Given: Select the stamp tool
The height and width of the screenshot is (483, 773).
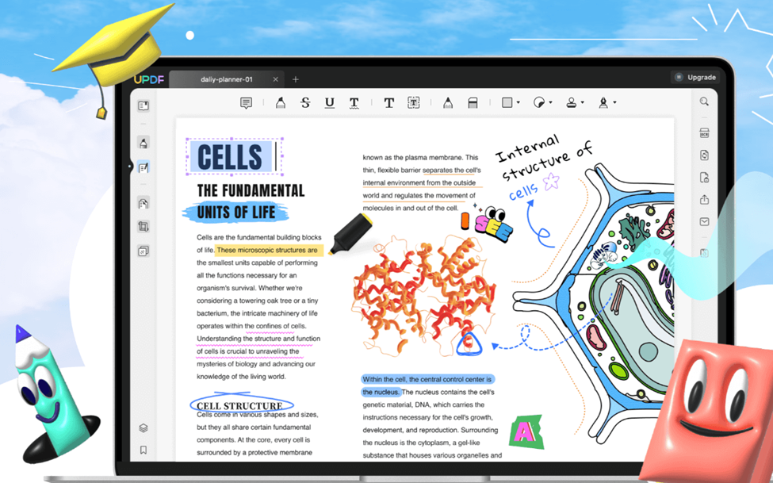Looking at the screenshot, I should (x=572, y=102).
